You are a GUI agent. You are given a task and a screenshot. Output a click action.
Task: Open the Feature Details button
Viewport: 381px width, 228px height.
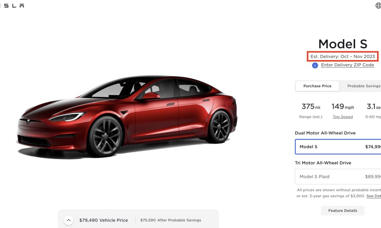tap(343, 211)
